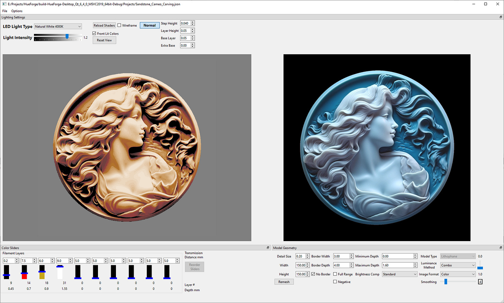Uncheck the No Border checkbox
This screenshot has height=303, width=504.
[313, 274]
